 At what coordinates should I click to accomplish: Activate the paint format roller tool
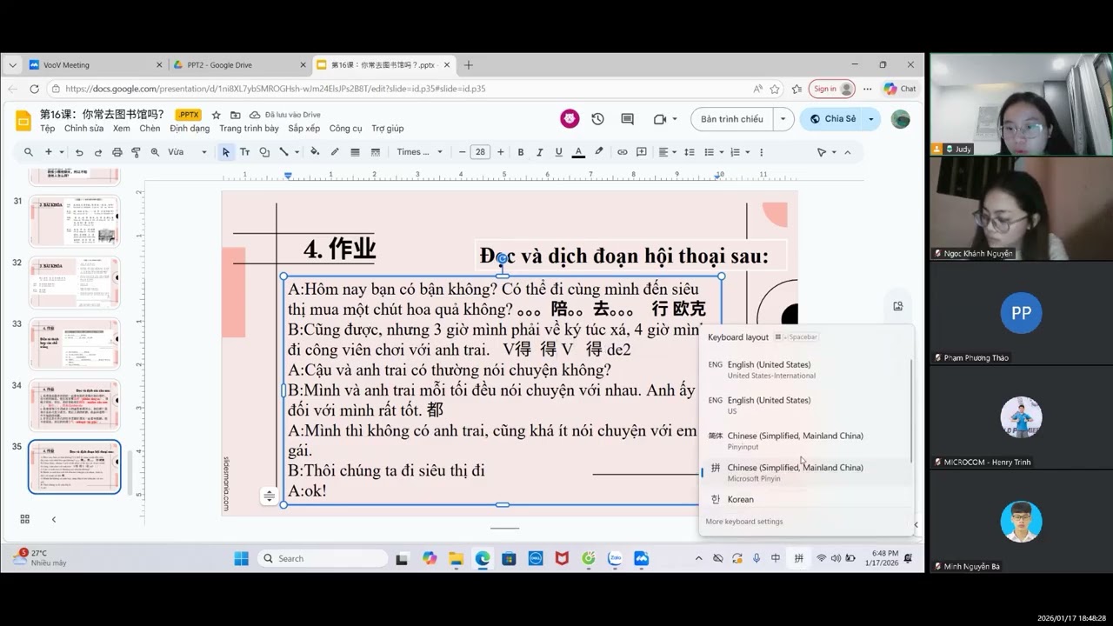coord(136,152)
